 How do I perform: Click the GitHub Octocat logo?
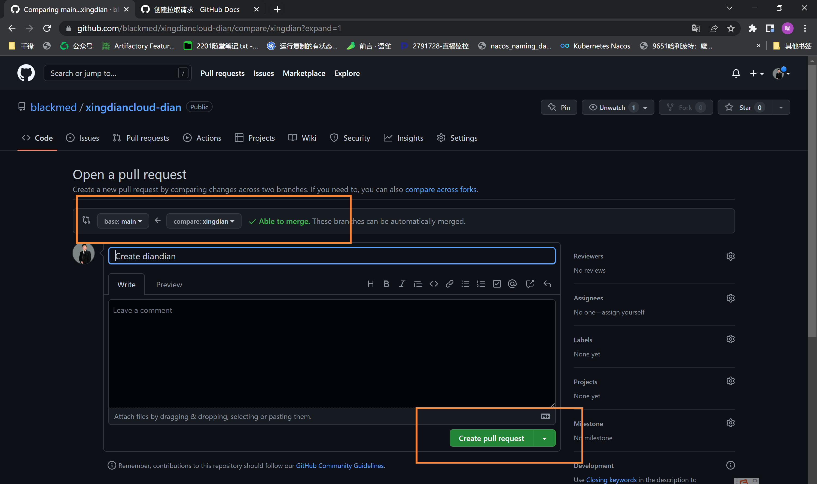[x=26, y=73]
